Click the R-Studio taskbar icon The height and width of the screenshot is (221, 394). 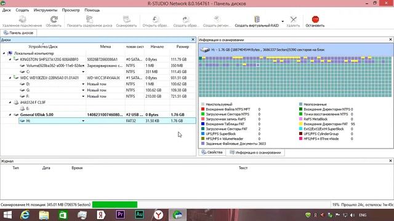click(x=177, y=215)
